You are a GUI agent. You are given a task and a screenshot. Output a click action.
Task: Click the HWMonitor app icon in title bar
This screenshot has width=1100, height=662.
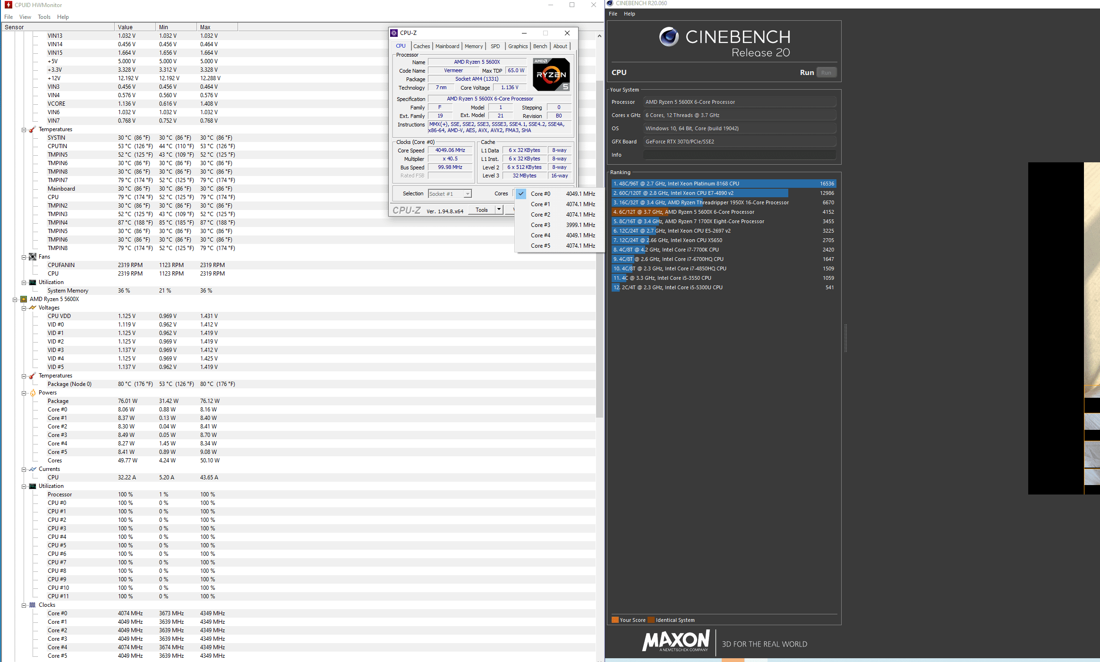pos(8,5)
